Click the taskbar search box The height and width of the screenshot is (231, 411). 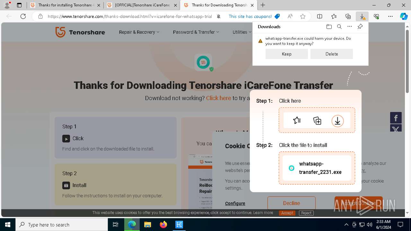pos(62,225)
